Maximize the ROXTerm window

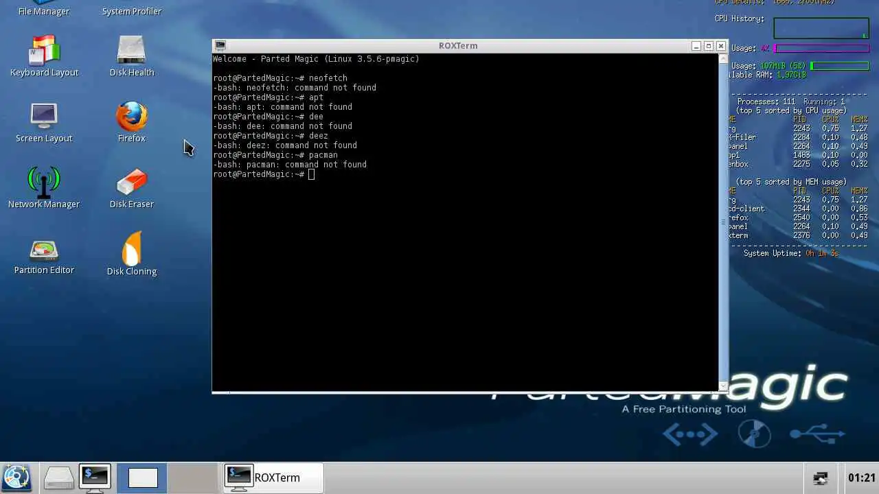tap(708, 46)
